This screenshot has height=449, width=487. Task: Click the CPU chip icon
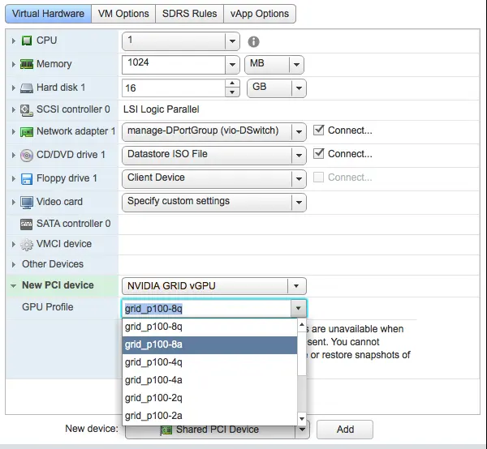[27, 41]
